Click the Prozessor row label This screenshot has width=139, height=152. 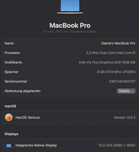pos(12,53)
